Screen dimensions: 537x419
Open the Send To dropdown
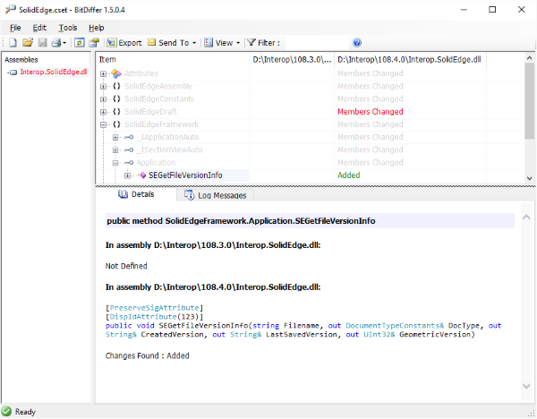tap(172, 43)
